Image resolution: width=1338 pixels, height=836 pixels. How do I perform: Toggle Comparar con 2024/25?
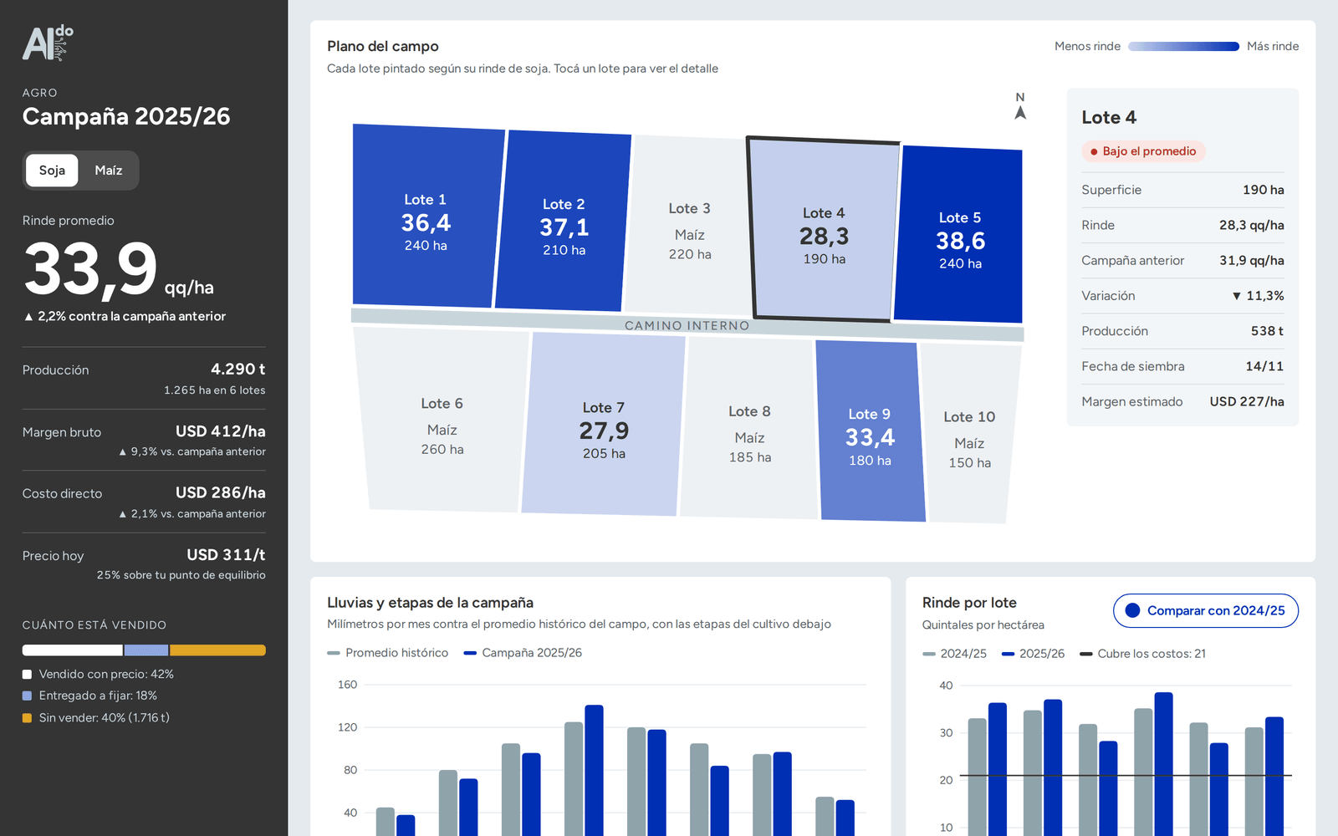[1205, 610]
